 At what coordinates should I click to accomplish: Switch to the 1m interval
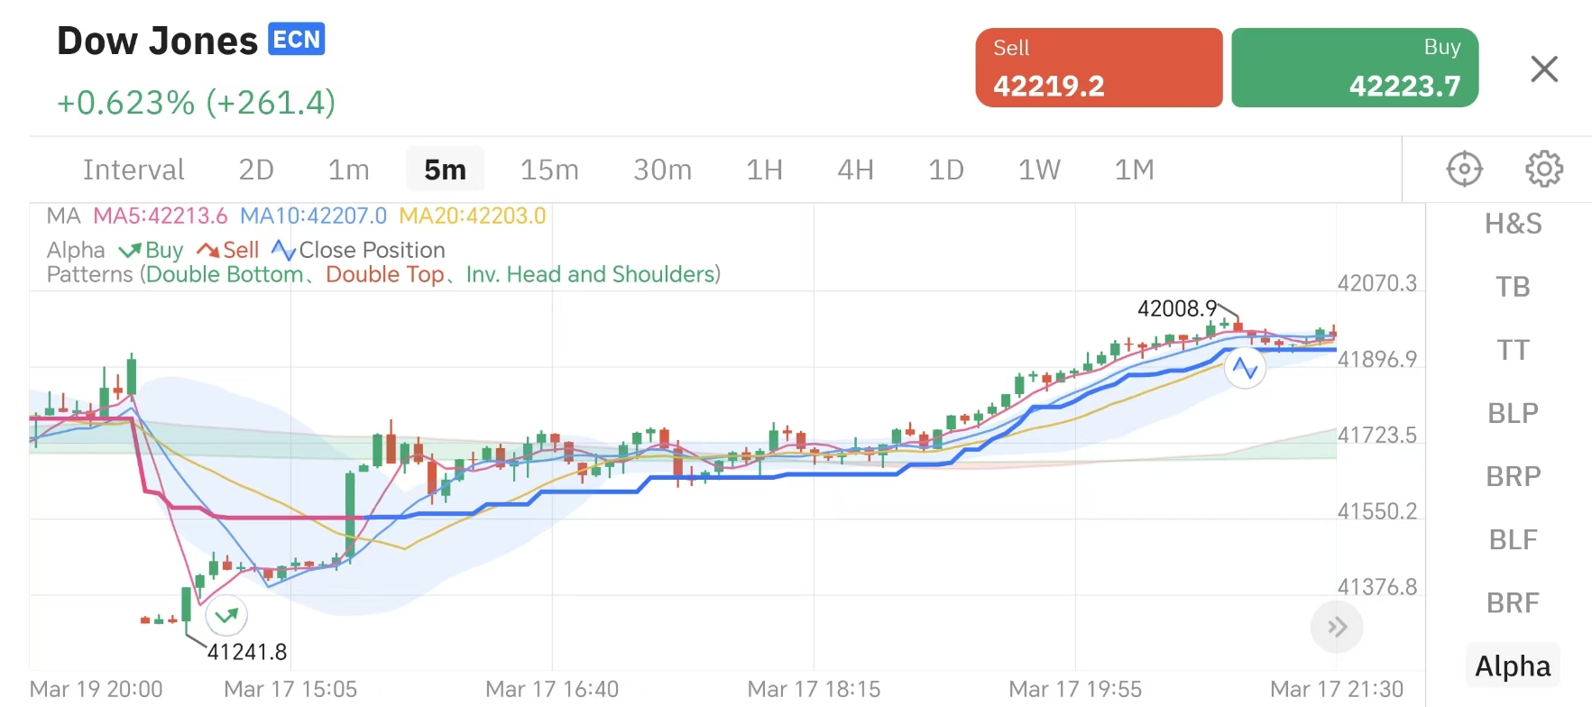348,170
